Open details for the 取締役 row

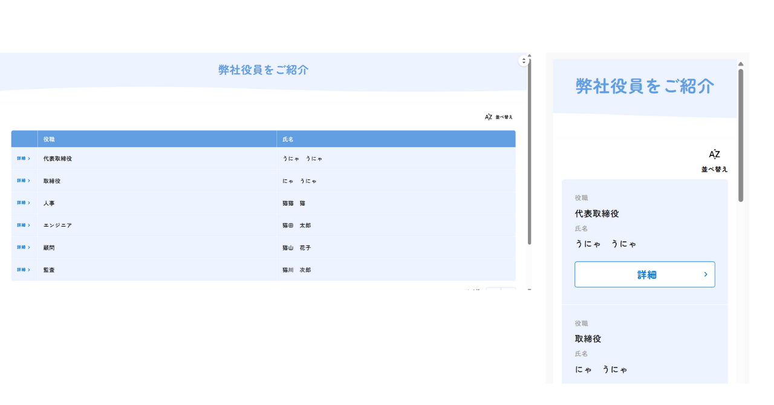coord(23,180)
